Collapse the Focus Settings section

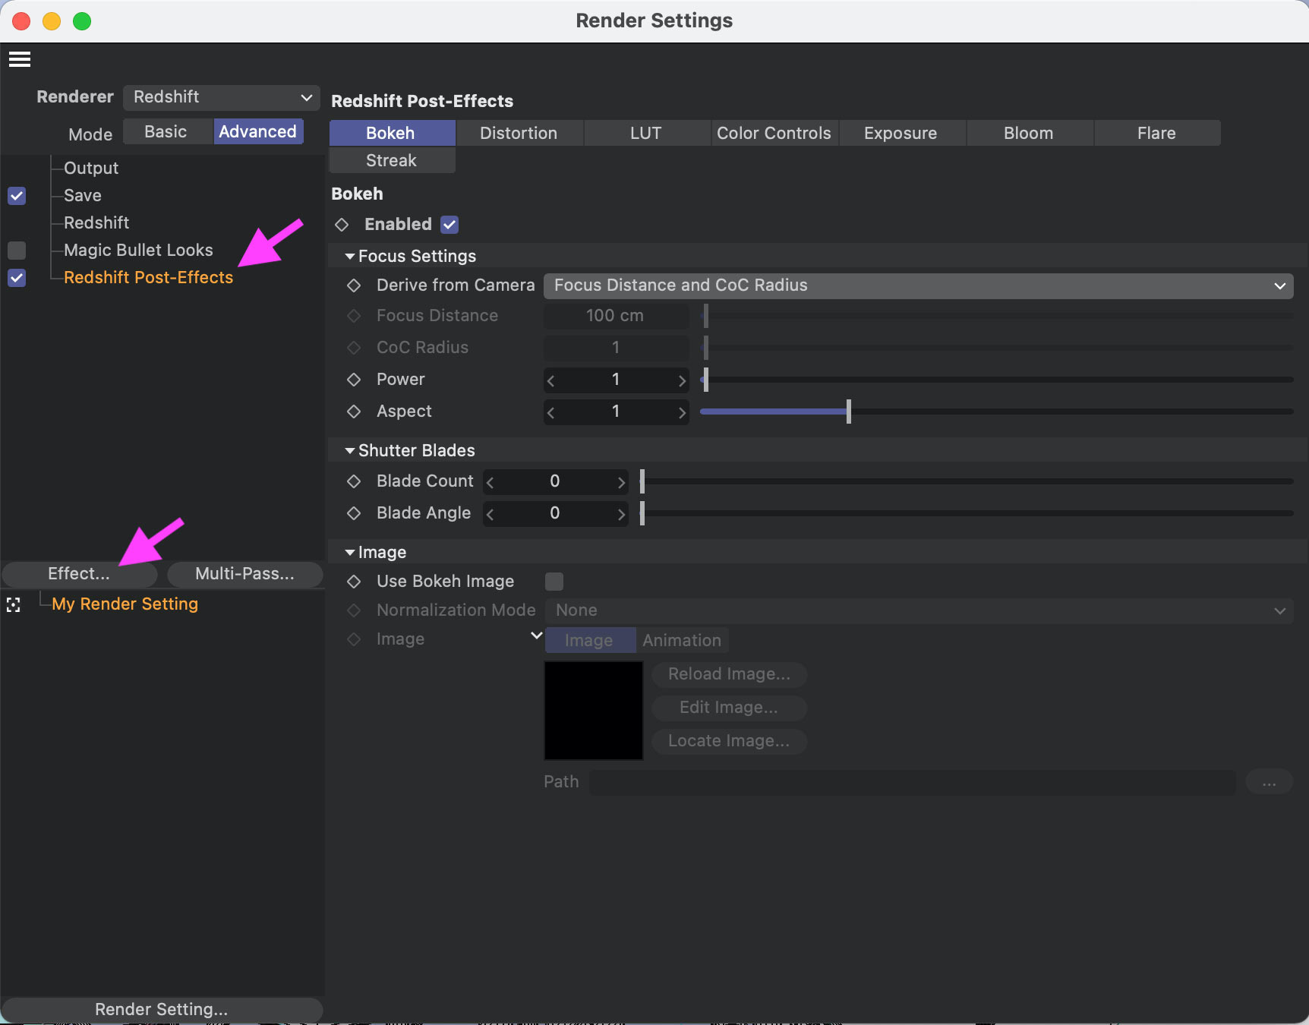pyautogui.click(x=350, y=257)
